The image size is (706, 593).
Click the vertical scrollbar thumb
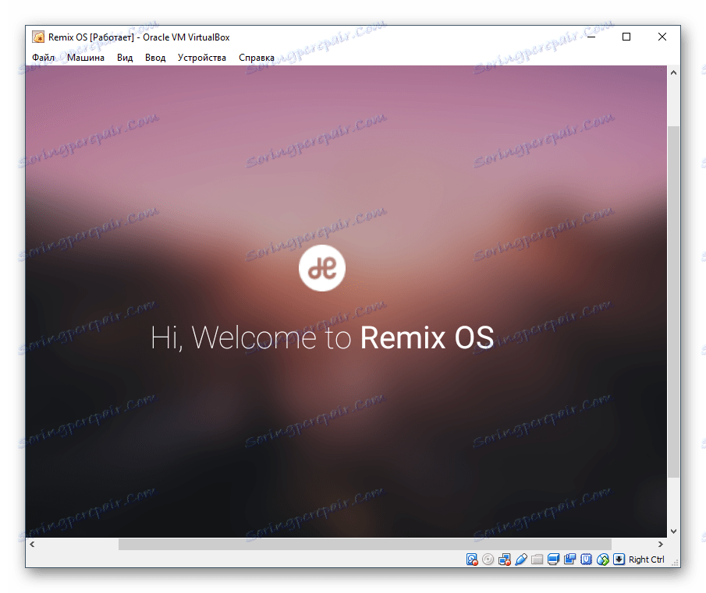tap(673, 302)
